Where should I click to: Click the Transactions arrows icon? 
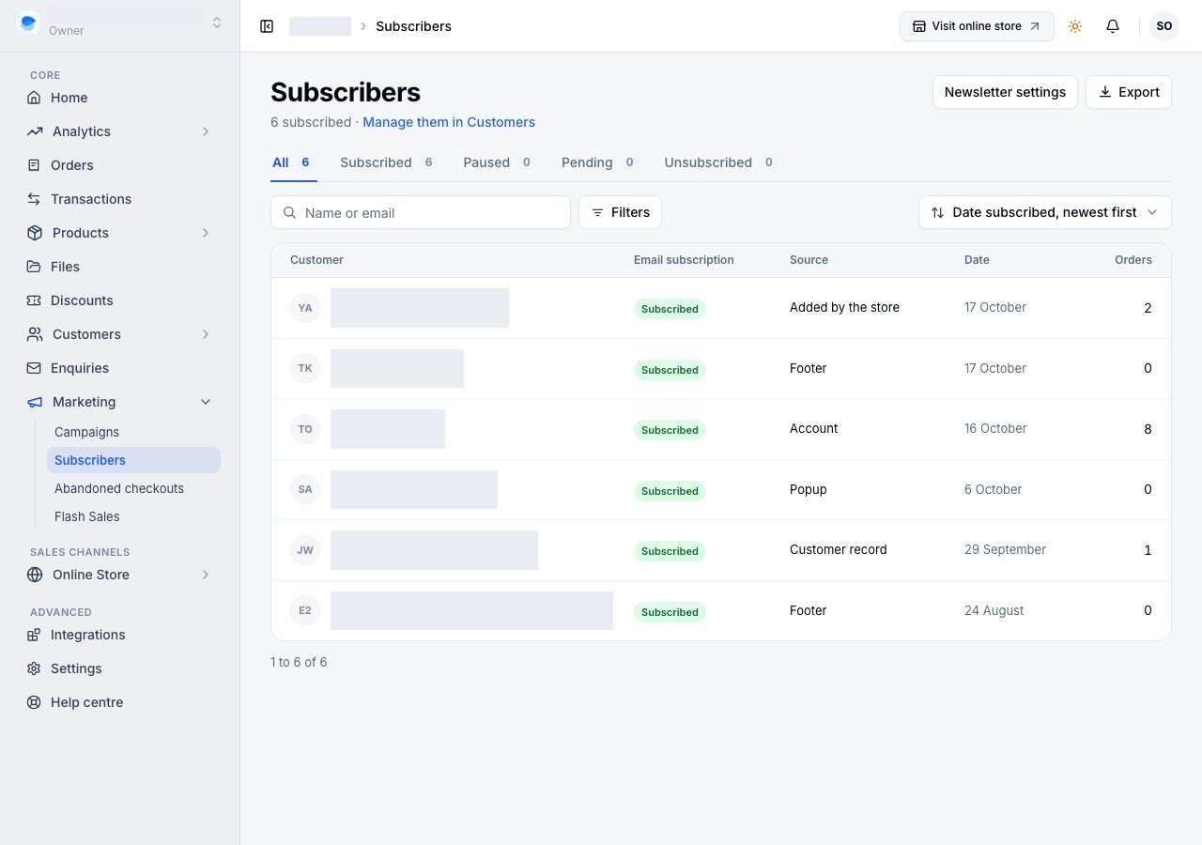click(34, 199)
